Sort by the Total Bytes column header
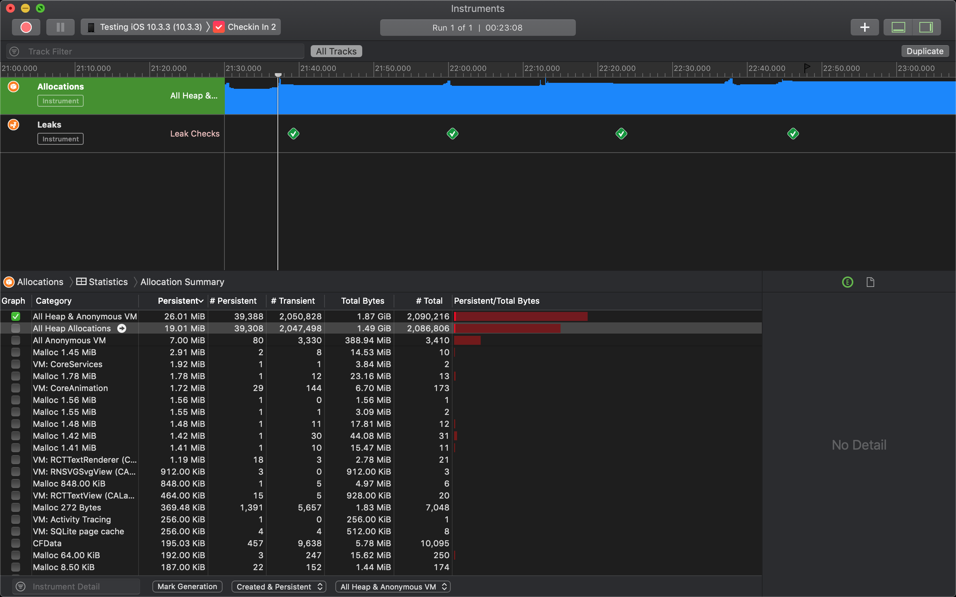The width and height of the screenshot is (956, 597). pos(360,301)
